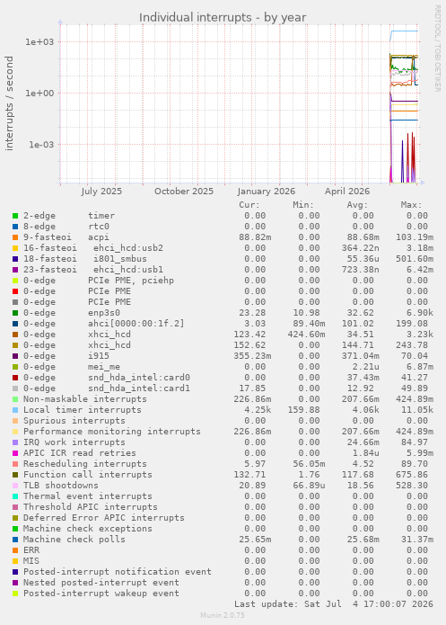This screenshot has height=625, width=446.
Task: Click the green swatch beside 2-edge timer
Action: pos(15,216)
